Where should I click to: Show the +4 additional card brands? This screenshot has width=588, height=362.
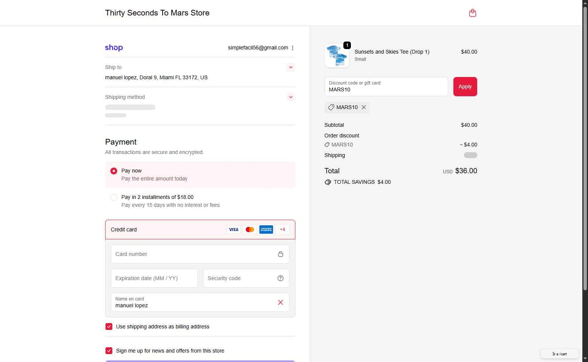tap(282, 230)
